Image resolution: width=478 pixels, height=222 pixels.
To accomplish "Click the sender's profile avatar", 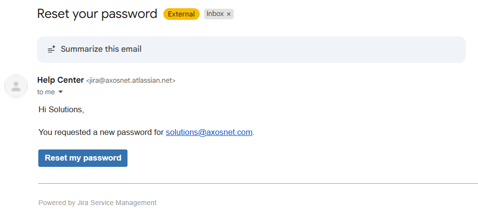I will point(16,86).
